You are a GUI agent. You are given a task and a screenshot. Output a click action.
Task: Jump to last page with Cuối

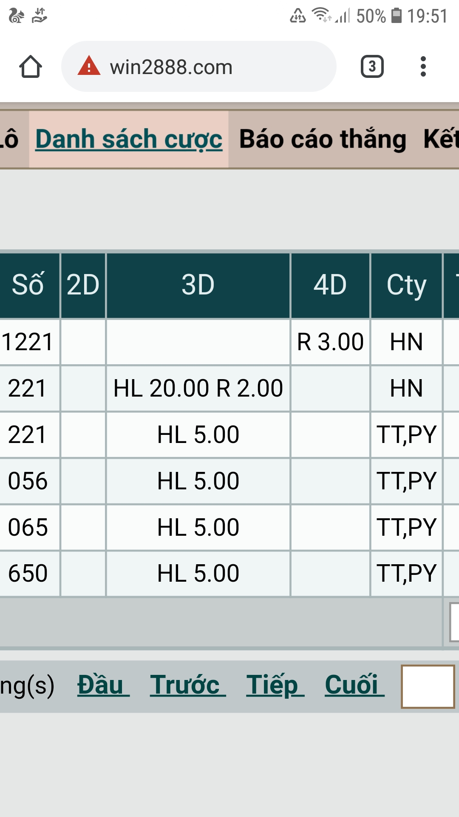[x=354, y=685]
